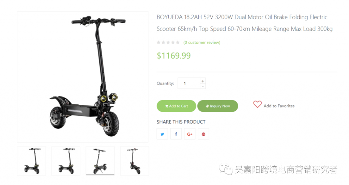This screenshot has height=185, width=349.
Task: Click the heart favorites icon
Action: click(257, 104)
